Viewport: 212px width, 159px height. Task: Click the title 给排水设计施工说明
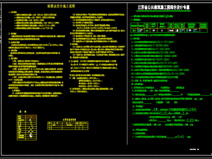(x=61, y=6)
